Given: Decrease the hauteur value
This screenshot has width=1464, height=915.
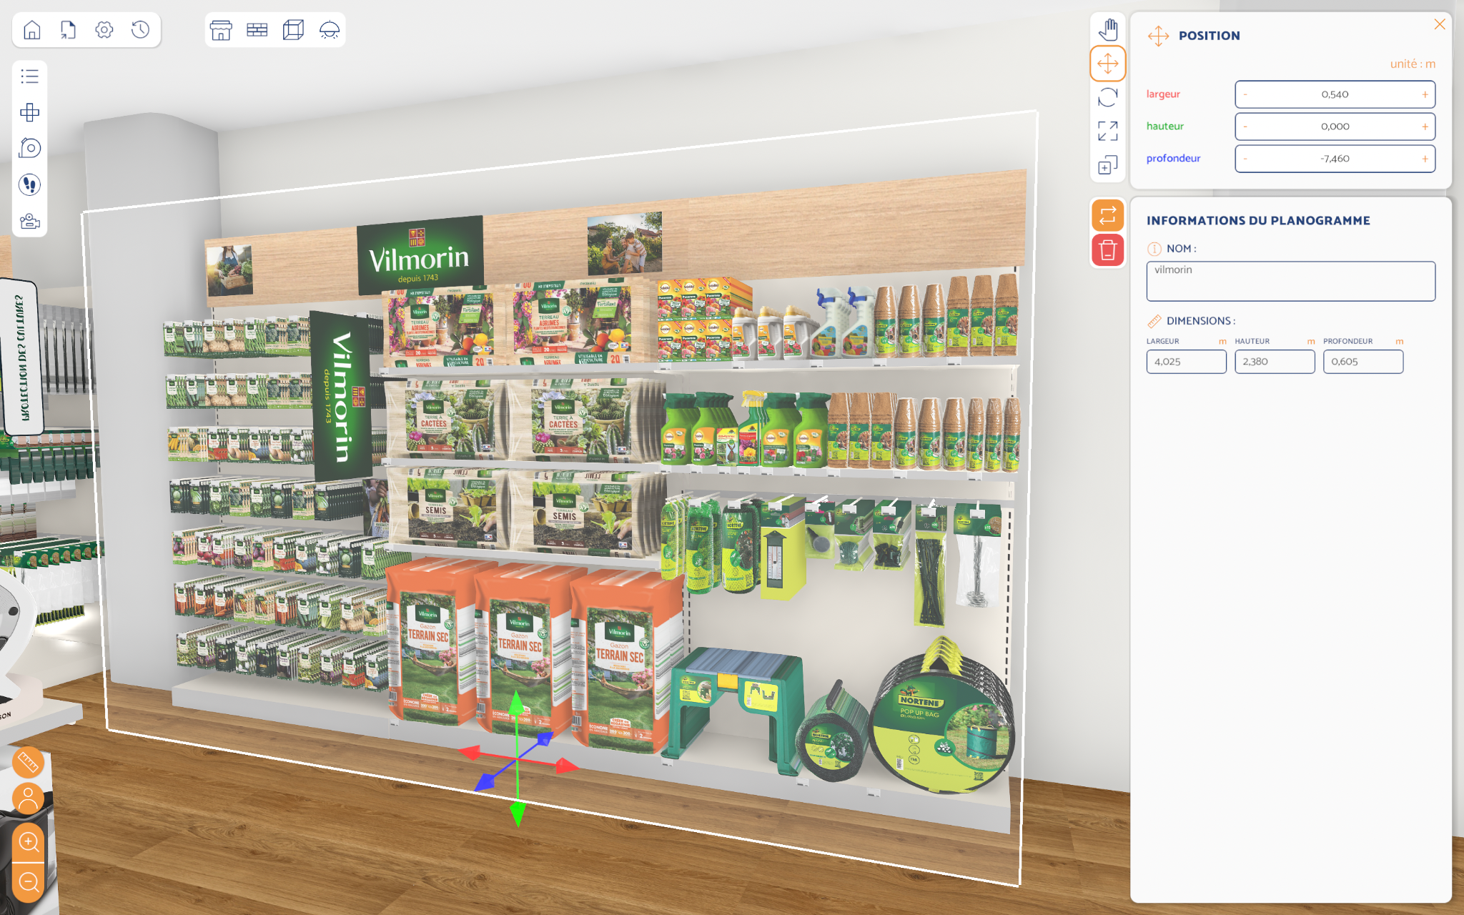Looking at the screenshot, I should 1245,127.
